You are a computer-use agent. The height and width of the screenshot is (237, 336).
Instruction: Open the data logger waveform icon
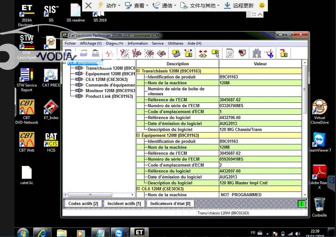pos(242,53)
